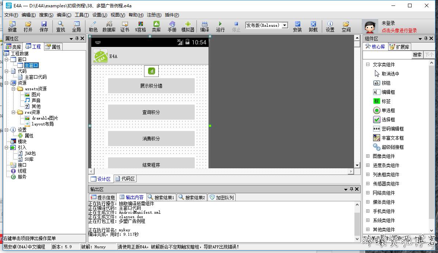The image size is (438, 253).
Task: Switch to the 扩展库 extension library tab
Action: pyautogui.click(x=400, y=47)
